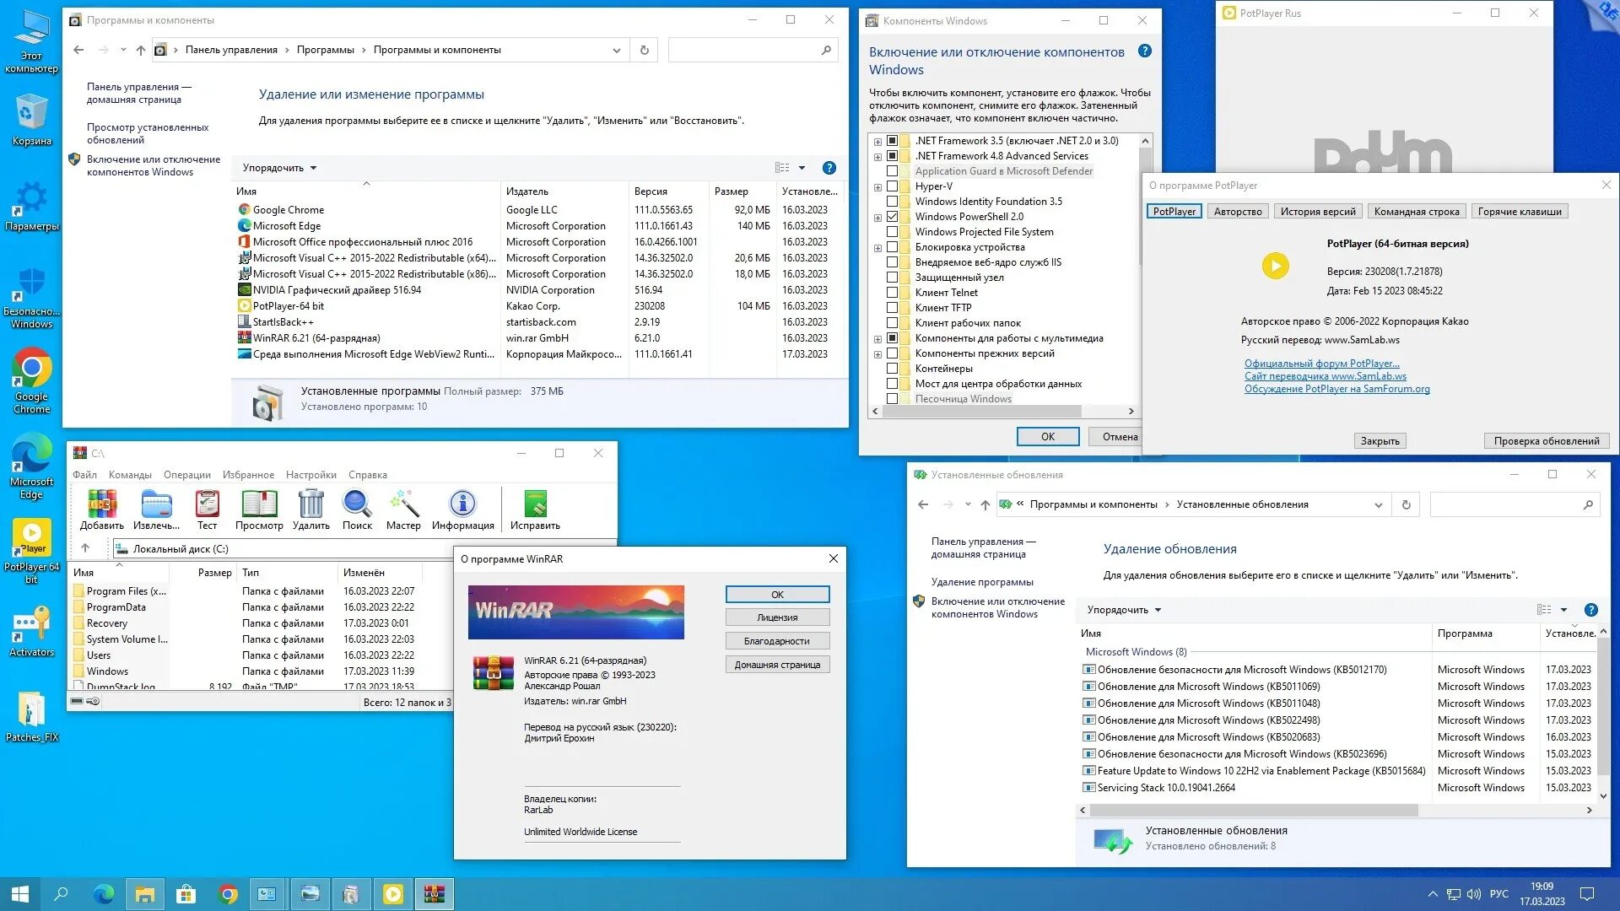The height and width of the screenshot is (911, 1620).
Task: Click the search field in Programs and Features
Action: click(742, 51)
